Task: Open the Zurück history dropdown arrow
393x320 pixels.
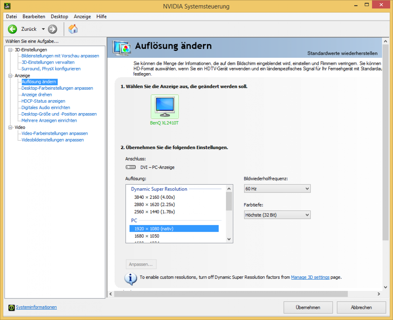Action: click(43, 29)
